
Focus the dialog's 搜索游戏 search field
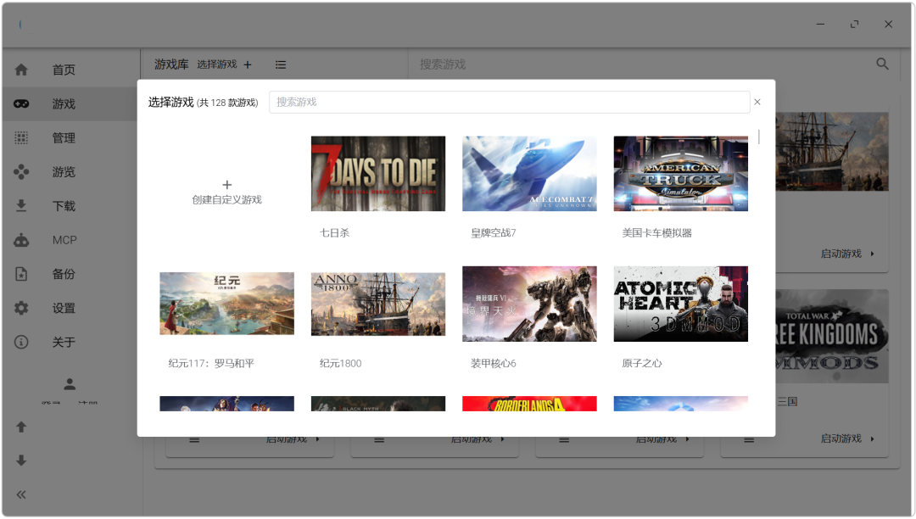[510, 102]
